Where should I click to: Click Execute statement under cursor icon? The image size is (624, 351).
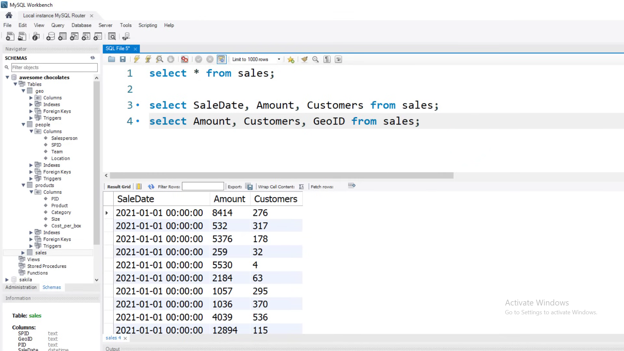coord(148,59)
